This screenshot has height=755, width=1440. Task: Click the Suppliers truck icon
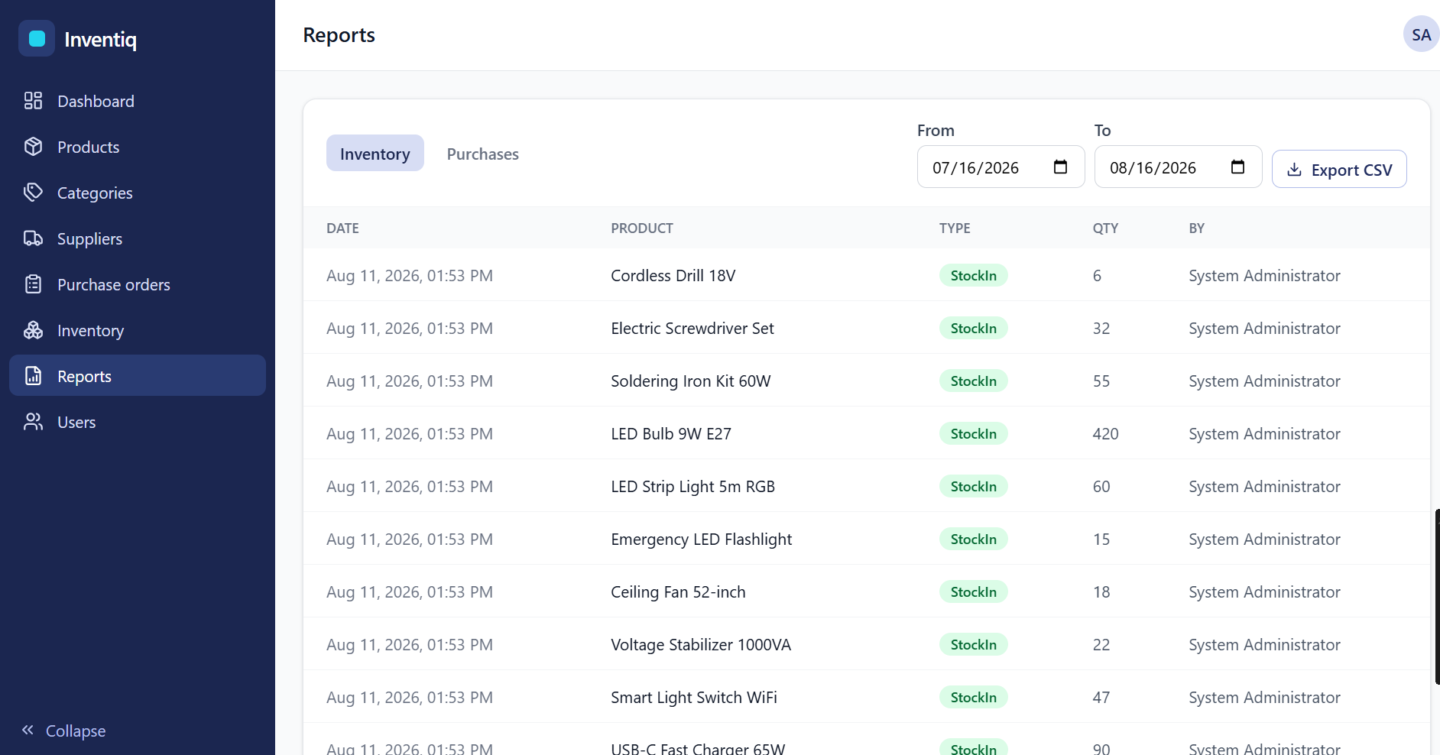click(x=33, y=238)
